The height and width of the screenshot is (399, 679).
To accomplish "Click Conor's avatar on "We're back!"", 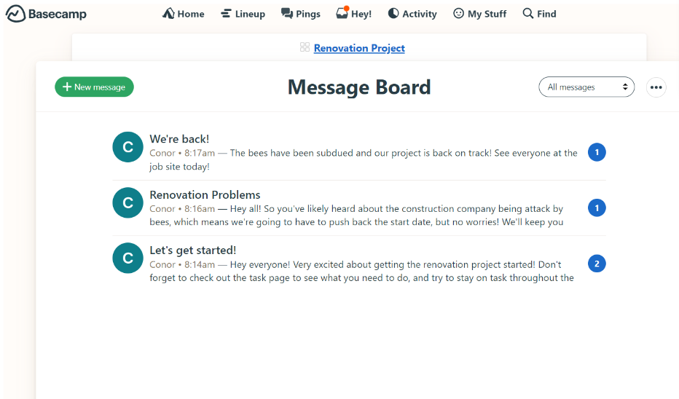I will (127, 147).
